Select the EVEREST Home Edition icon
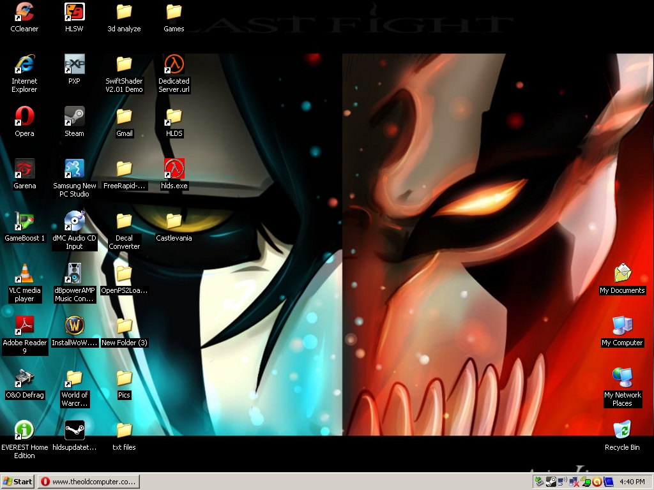 point(24,431)
